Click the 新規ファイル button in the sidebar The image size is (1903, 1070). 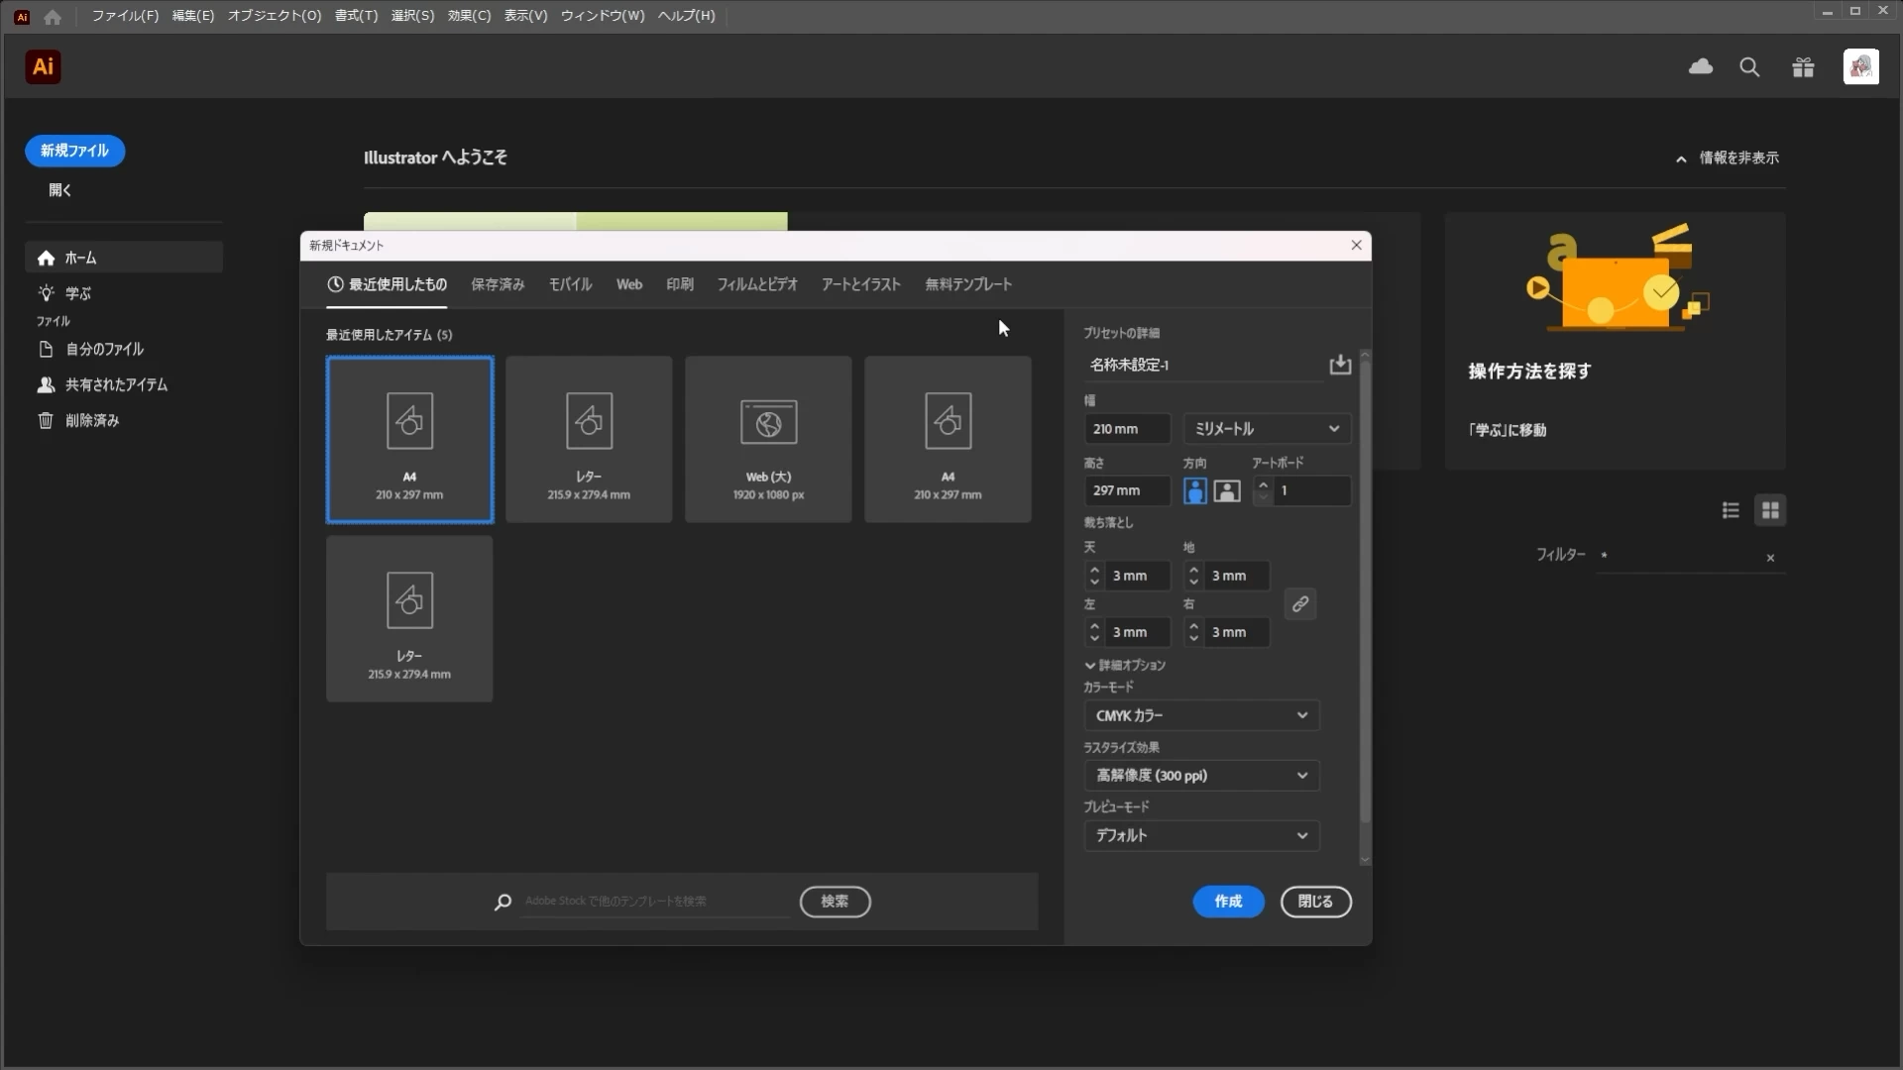(74, 151)
